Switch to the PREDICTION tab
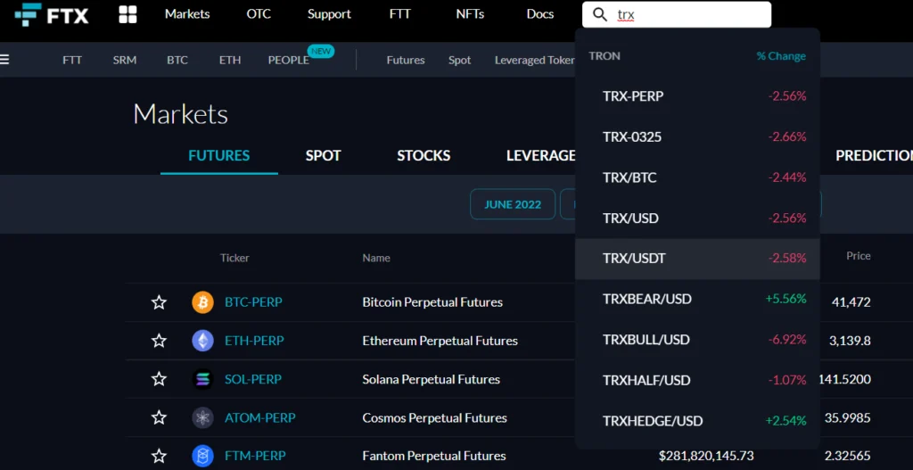Screen dimensions: 913x470 [874, 155]
